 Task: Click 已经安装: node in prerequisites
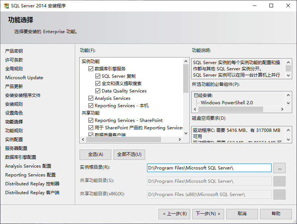203,95
